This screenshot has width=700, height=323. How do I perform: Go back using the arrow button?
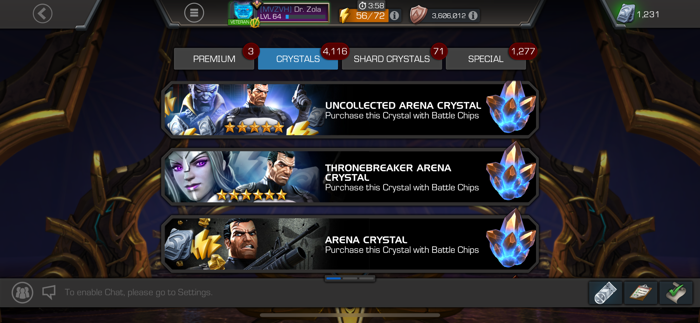click(x=42, y=13)
